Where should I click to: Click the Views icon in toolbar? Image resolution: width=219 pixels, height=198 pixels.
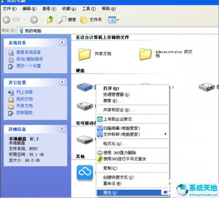[x=112, y=20]
